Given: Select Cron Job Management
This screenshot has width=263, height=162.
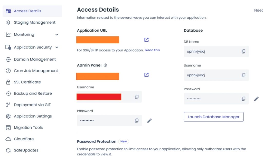Looking at the screenshot, I should point(36,71).
